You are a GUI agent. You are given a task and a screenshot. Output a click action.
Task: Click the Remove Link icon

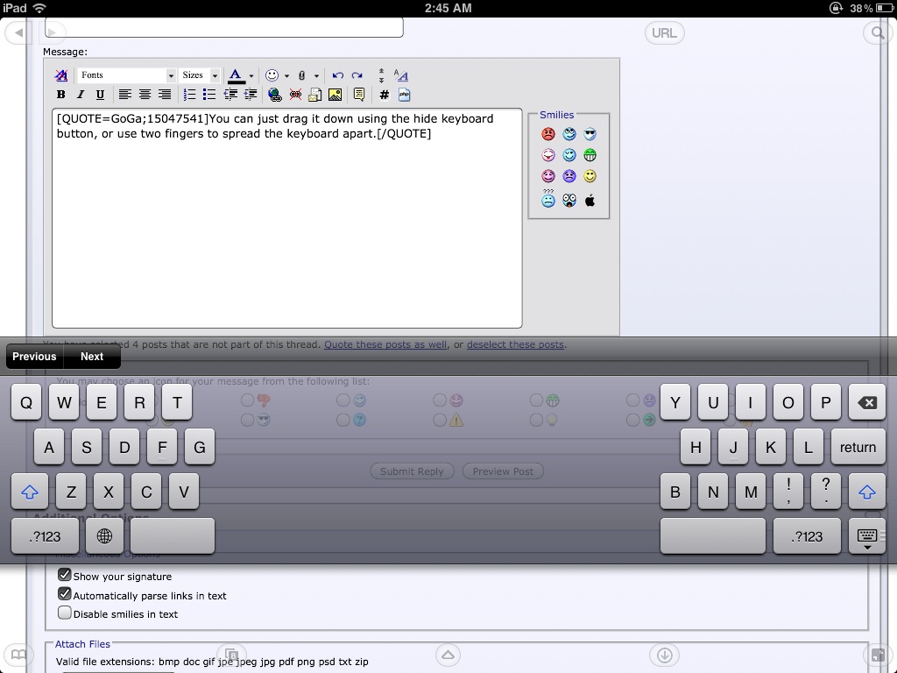pyautogui.click(x=295, y=95)
